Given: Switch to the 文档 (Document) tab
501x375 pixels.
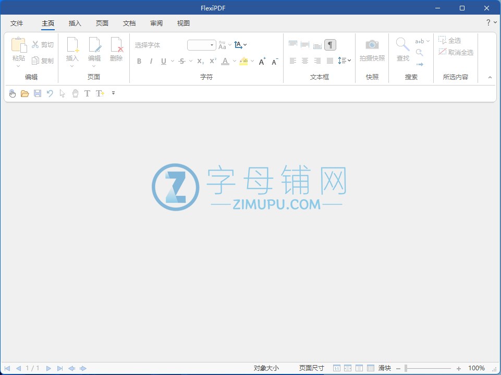Looking at the screenshot, I should pyautogui.click(x=129, y=23).
